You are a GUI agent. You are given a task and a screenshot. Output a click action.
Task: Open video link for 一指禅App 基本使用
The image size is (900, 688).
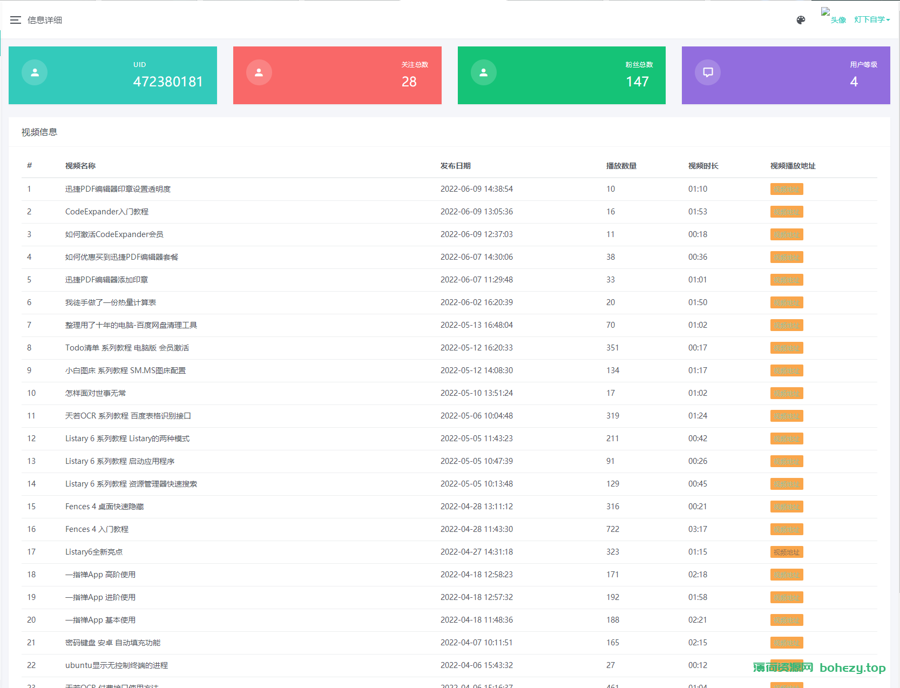(787, 620)
